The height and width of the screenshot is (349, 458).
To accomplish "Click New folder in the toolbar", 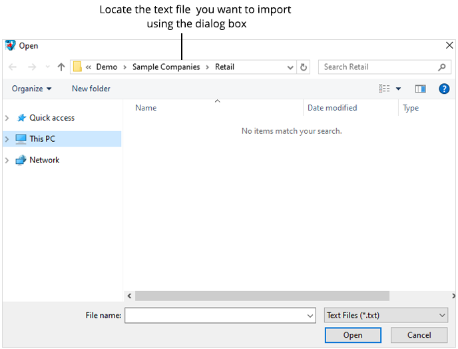I will (x=91, y=89).
